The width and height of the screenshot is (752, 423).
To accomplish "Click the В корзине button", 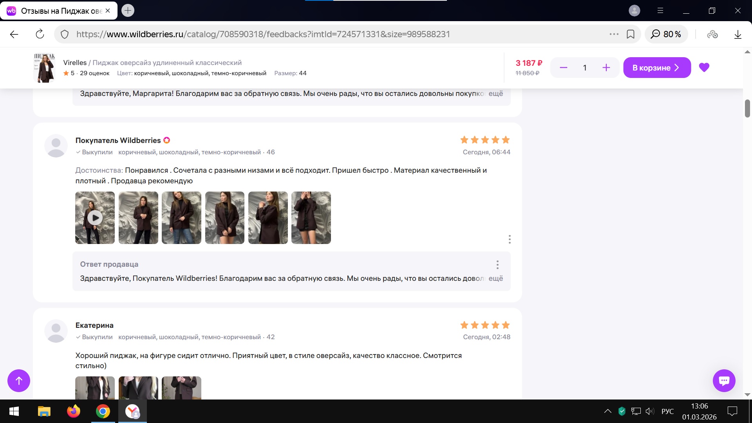I will (x=656, y=68).
